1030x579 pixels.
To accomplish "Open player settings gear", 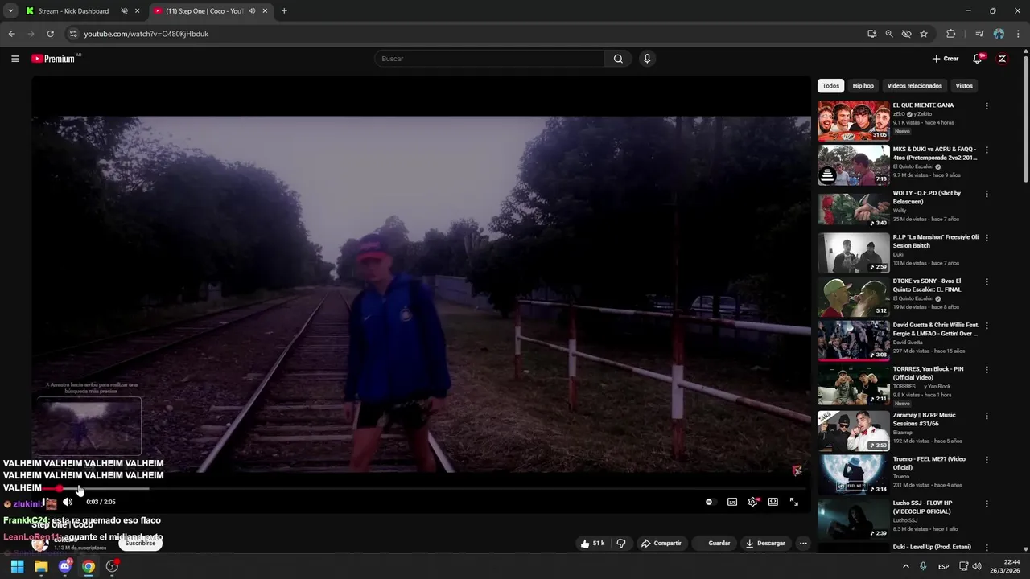I will [753, 502].
